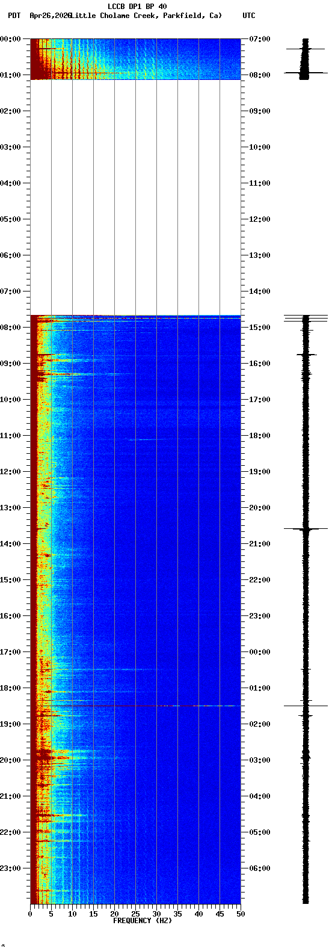Screen dimensions: 332x952
Task: Click the '13:00' UTC time label
Action: (260, 255)
